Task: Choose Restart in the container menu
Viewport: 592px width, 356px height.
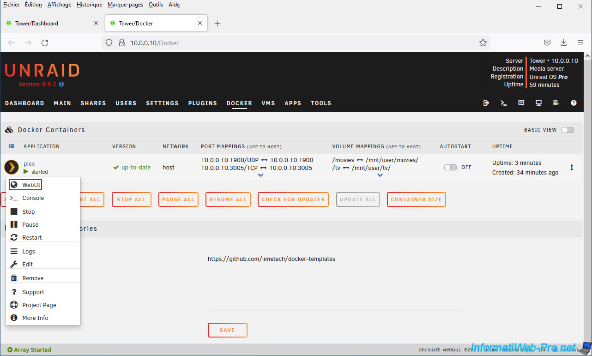Action: (32, 237)
